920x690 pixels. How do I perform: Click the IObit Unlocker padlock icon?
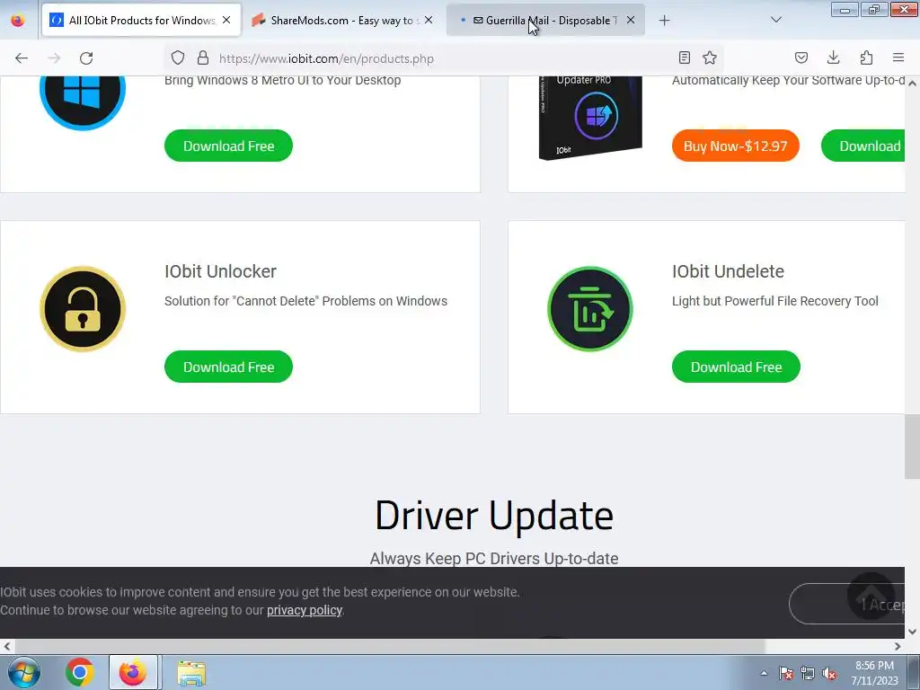click(83, 309)
